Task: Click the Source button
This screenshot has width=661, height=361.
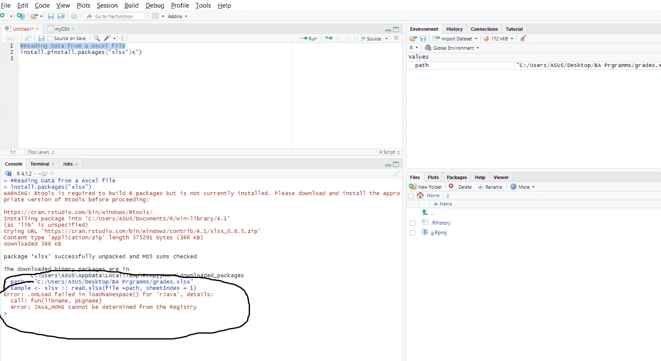Action: [370, 38]
